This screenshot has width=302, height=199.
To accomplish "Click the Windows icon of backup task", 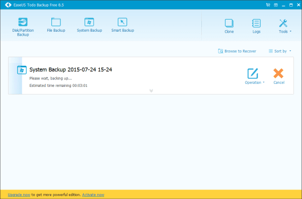I will [22, 70].
